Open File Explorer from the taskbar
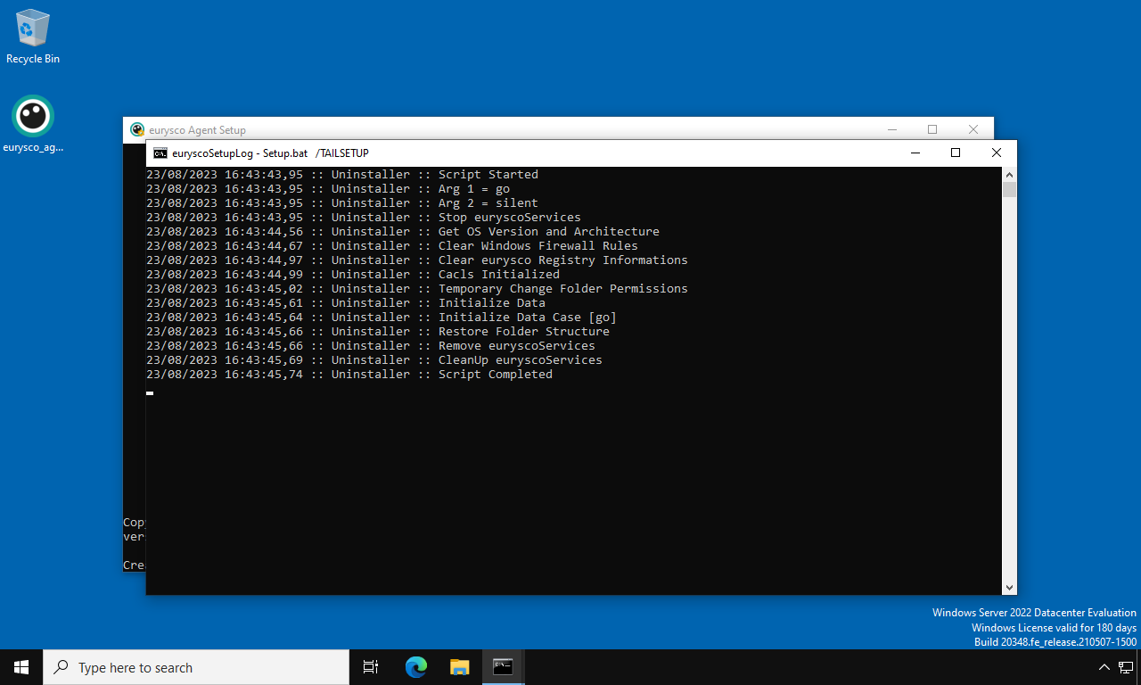 click(x=459, y=667)
